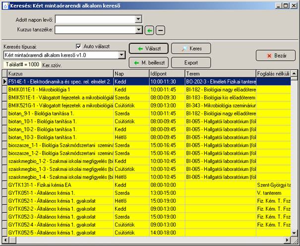The image size is (300, 246).
Task: Sort by the Kurzus column header
Action: coord(60,74)
